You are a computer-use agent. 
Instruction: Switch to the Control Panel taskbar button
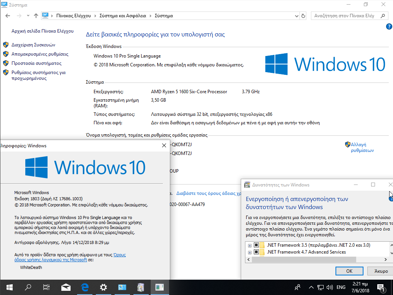[122, 287]
